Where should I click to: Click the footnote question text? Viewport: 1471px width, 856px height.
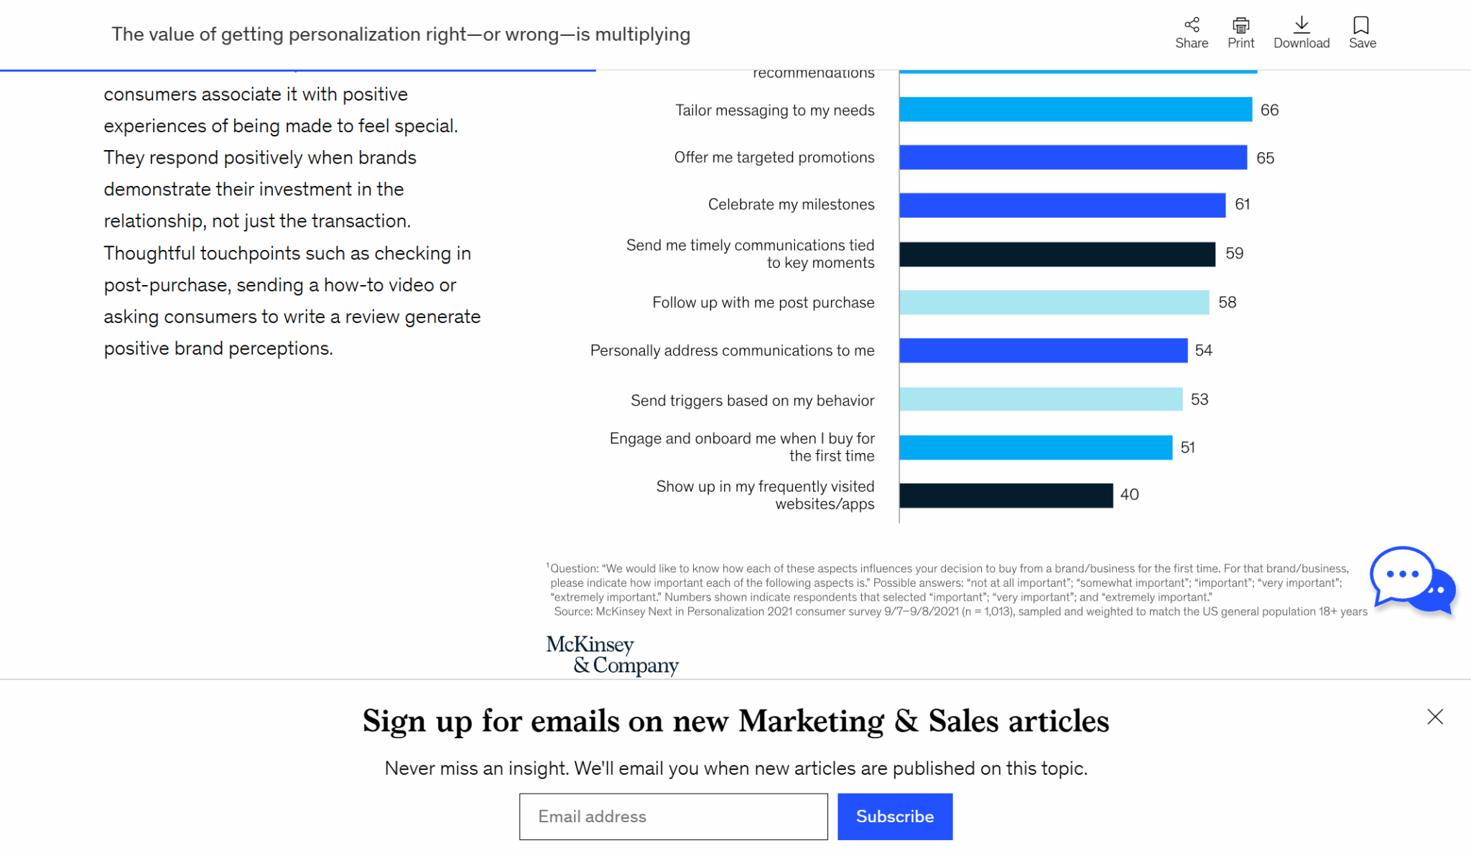tap(948, 582)
